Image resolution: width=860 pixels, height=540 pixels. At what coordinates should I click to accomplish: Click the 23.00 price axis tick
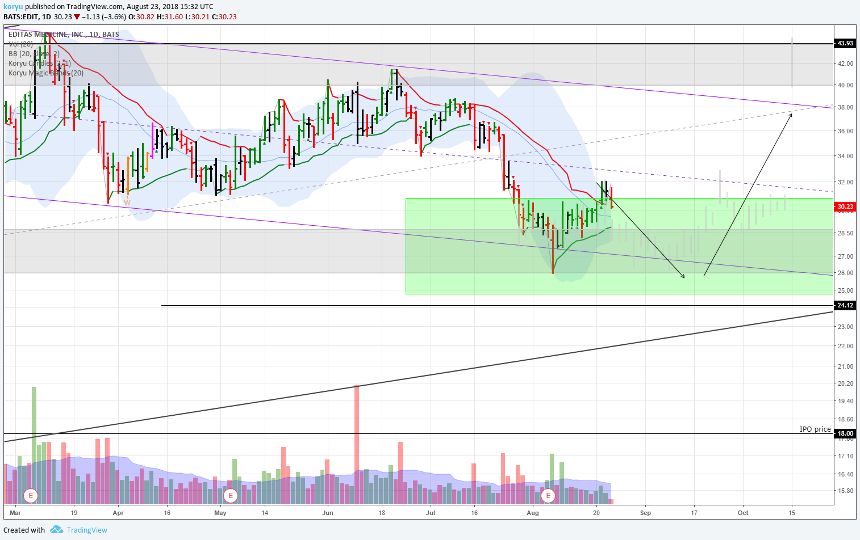(x=846, y=327)
